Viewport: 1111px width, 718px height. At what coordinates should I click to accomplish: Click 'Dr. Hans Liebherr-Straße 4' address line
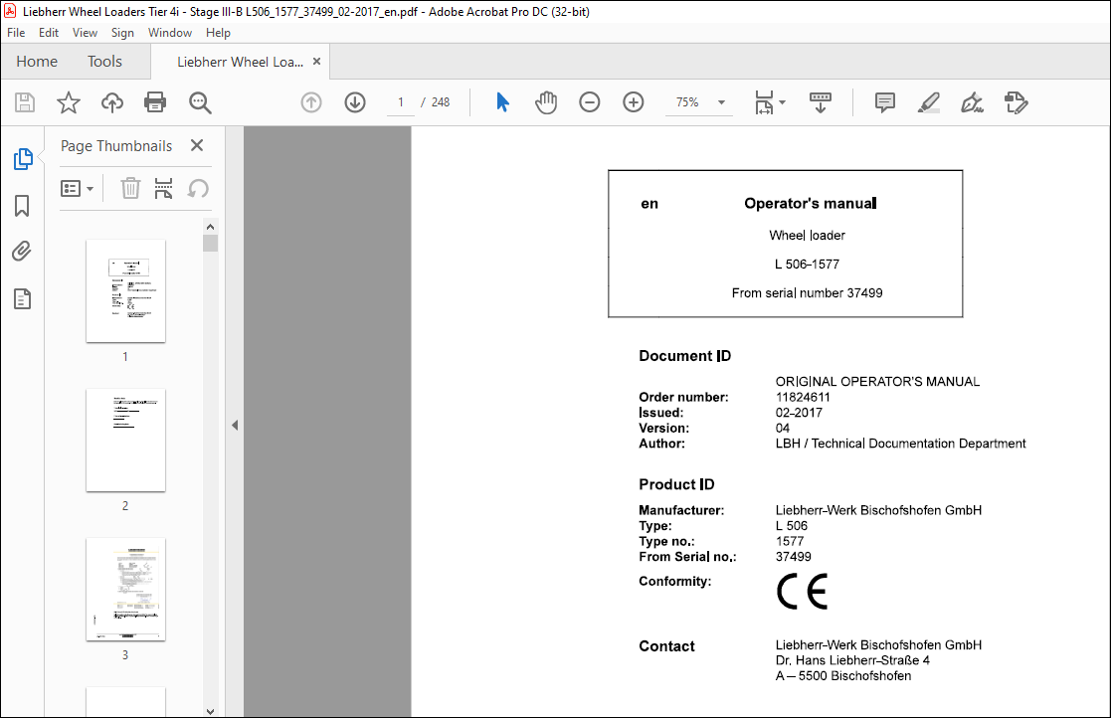[852, 660]
